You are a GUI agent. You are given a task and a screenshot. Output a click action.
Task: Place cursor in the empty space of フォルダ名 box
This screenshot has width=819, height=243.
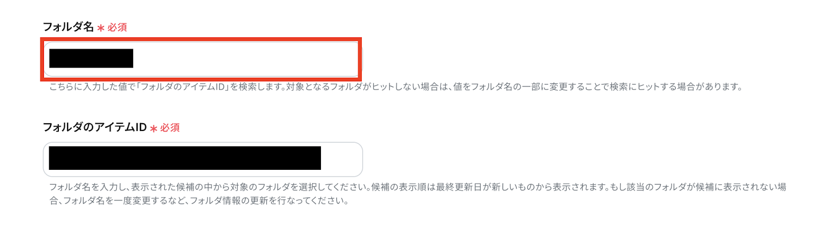click(246, 59)
